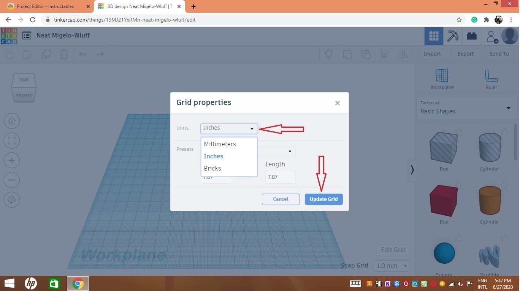Viewport: 520px width, 291px height.
Task: Open the Tinkercad design menu icon
Action: 26,35
